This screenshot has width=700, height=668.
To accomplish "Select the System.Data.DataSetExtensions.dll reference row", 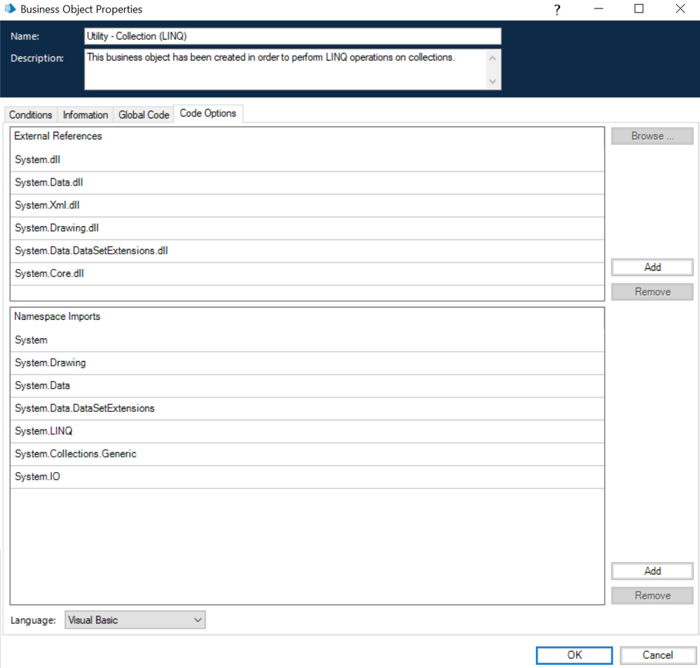I will tap(307, 251).
